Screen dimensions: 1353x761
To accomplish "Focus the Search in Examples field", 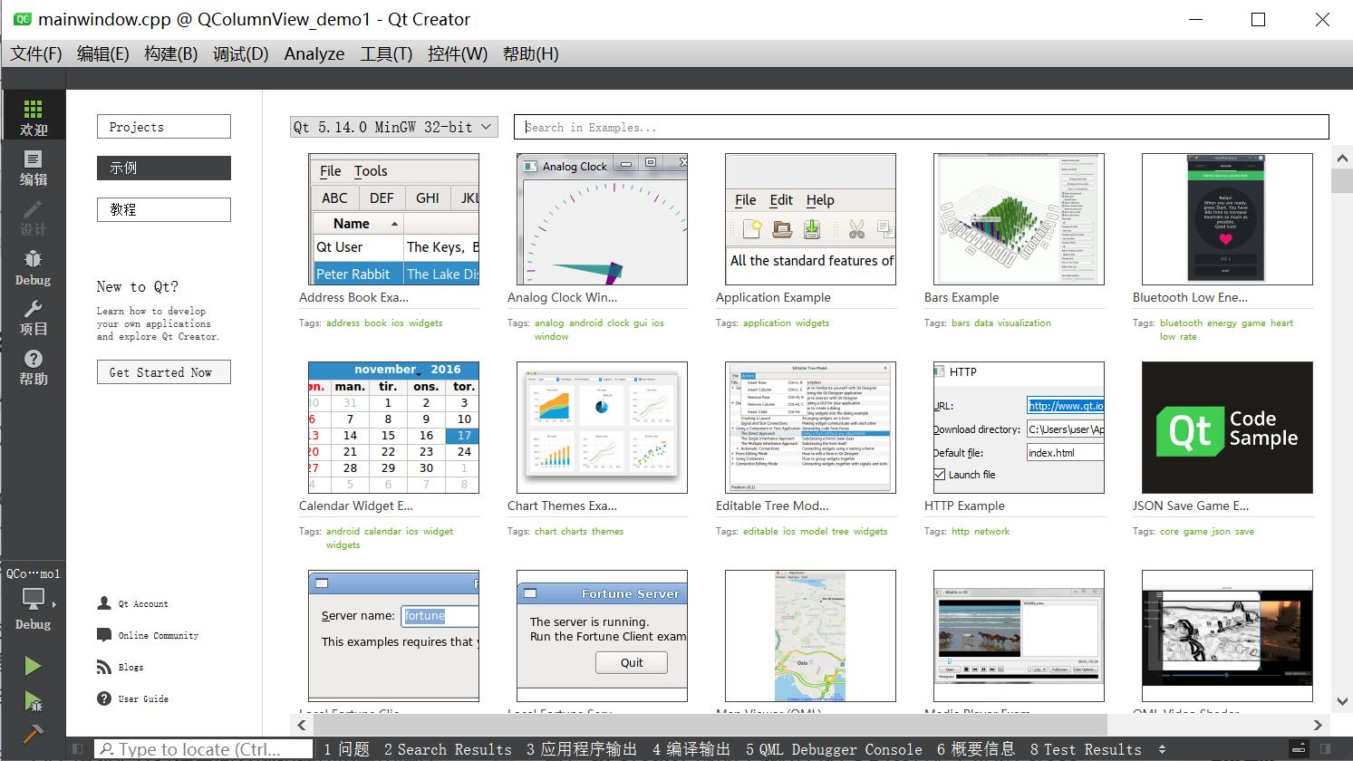I will [x=922, y=127].
